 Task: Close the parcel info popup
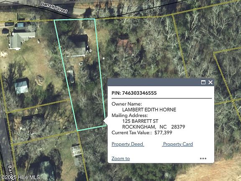210,83
